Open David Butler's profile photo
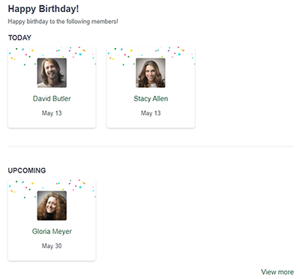Image resolution: width=300 pixels, height=279 pixels. pos(52,73)
